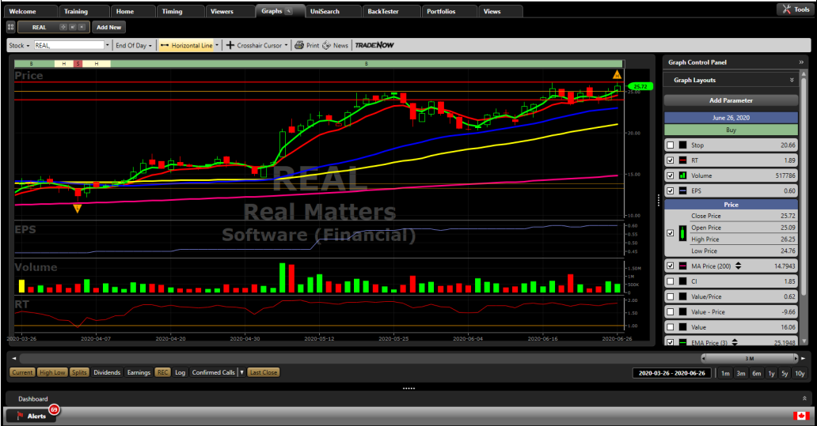Open the Crosshair Cursor dropdown arrow
This screenshot has height=426, width=817.
(286, 45)
